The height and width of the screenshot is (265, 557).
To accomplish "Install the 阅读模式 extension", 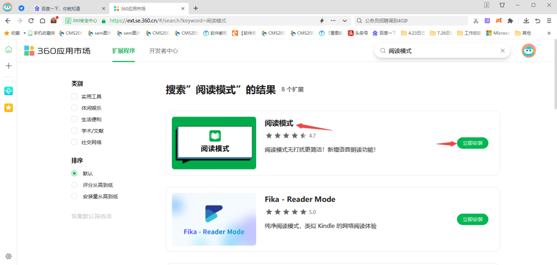I will coord(473,143).
